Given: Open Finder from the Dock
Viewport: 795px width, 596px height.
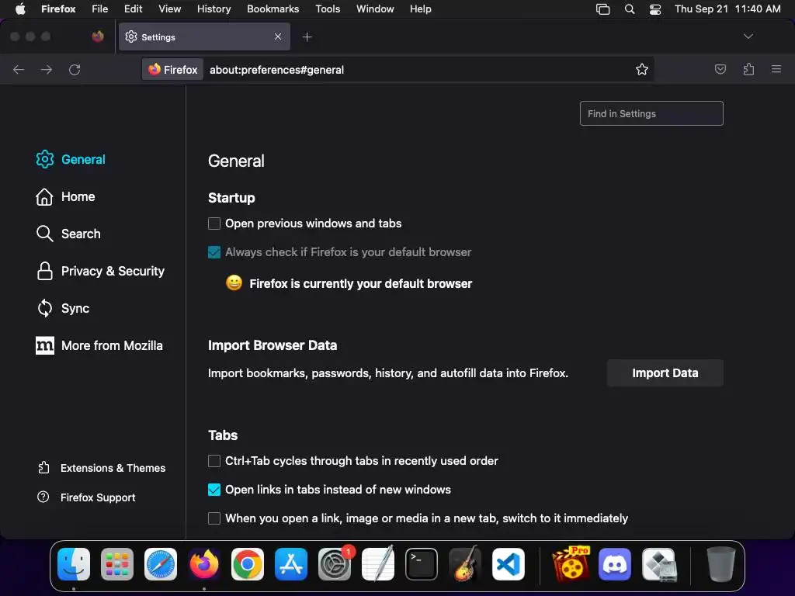Looking at the screenshot, I should point(74,564).
